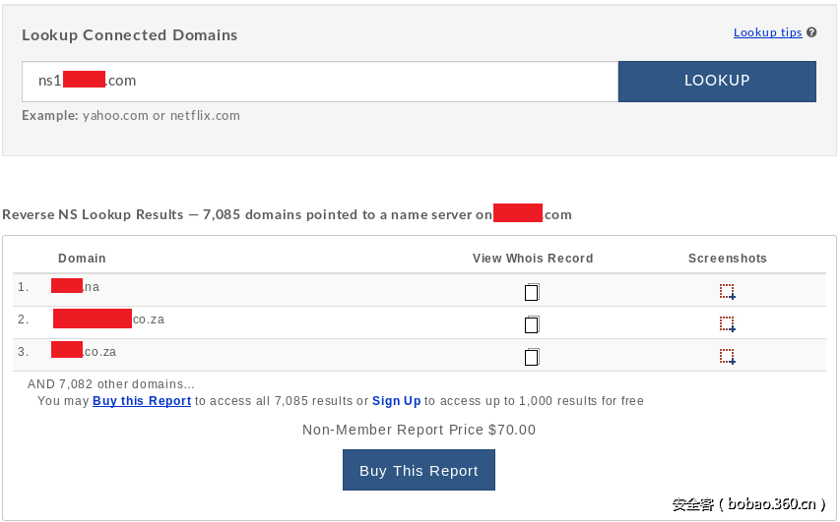This screenshot has height=522, width=840.
Task: Click the View Whois Record column header
Action: click(x=533, y=259)
